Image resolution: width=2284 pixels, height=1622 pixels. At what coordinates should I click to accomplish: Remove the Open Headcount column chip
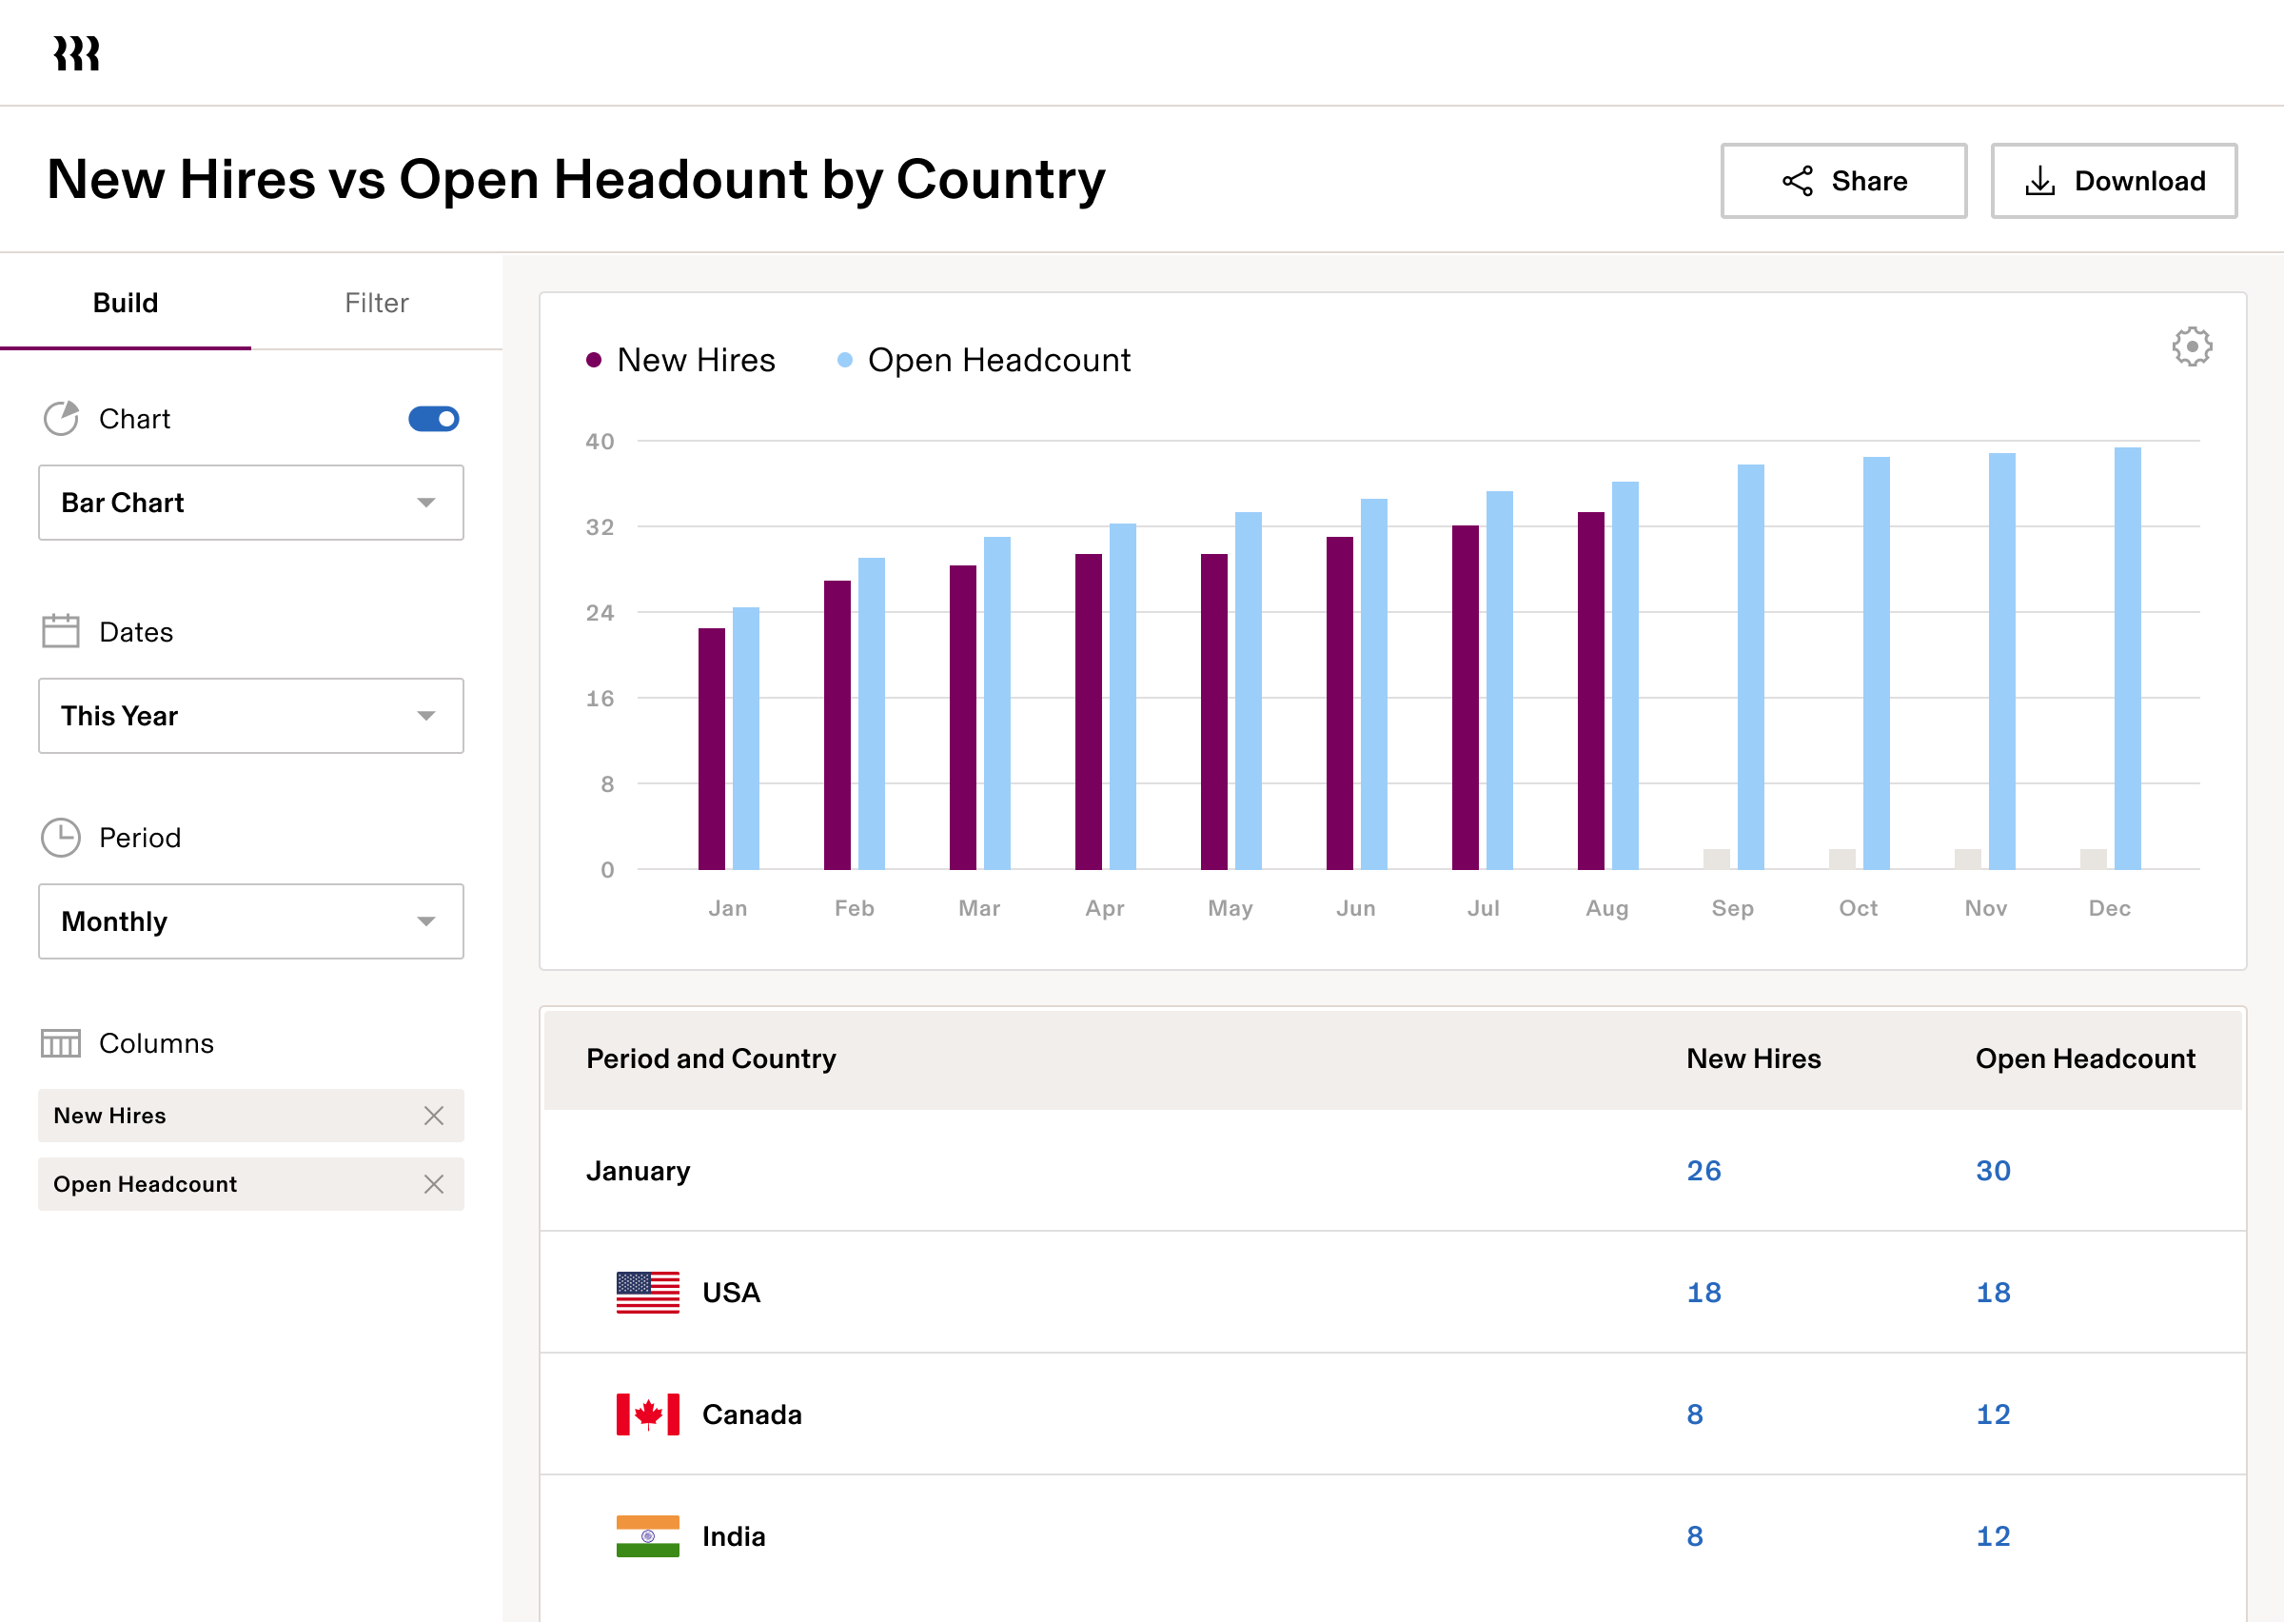pos(434,1184)
